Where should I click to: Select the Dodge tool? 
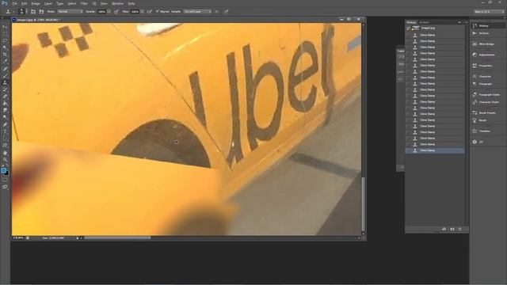(5, 117)
